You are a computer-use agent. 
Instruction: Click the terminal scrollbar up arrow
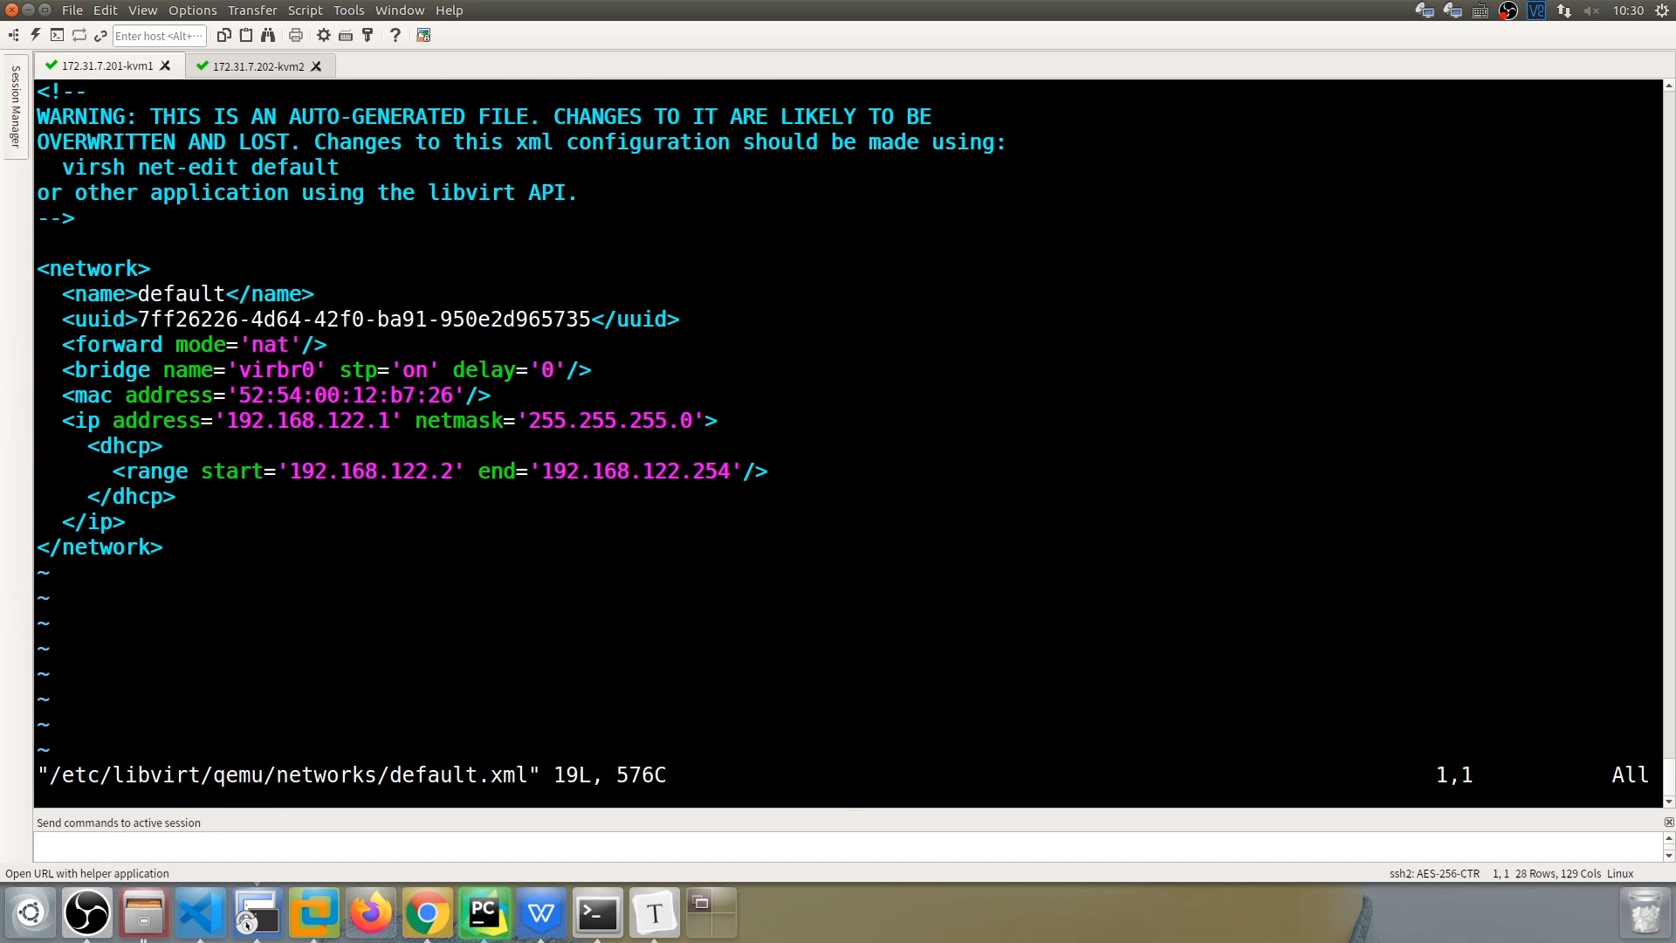(x=1669, y=86)
